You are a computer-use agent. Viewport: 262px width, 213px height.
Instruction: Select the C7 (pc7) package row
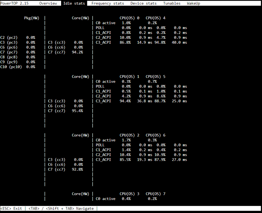coord(18,52)
